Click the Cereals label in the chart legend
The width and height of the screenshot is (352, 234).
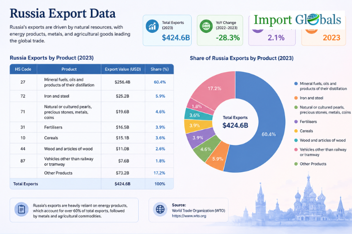point(306,131)
